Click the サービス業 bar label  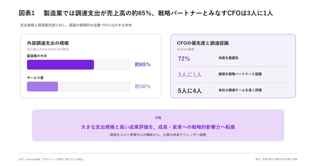[35, 78]
